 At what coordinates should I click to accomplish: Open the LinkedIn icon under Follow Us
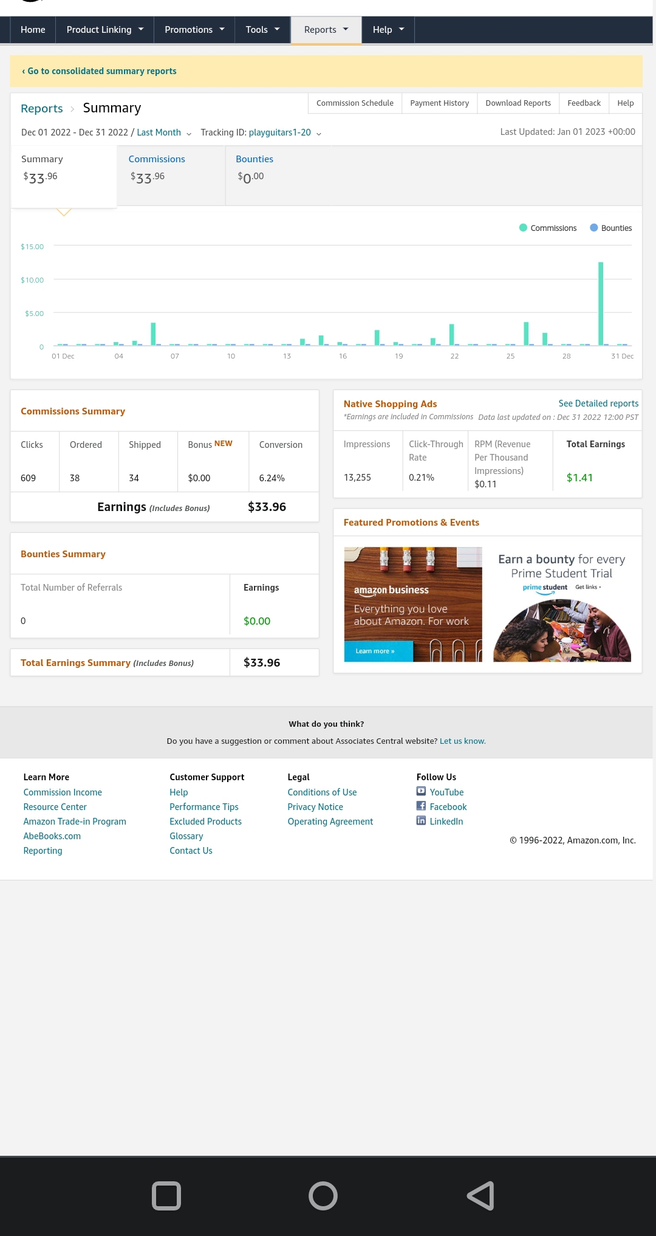click(421, 820)
